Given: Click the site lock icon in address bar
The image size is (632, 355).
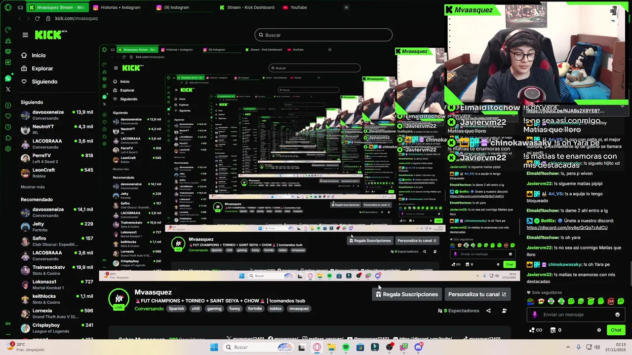Looking at the screenshot, I should click(48, 18).
